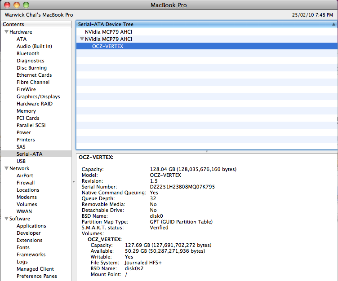Open Audio (Built In) hardware info
The image size is (338, 281).
34,46
